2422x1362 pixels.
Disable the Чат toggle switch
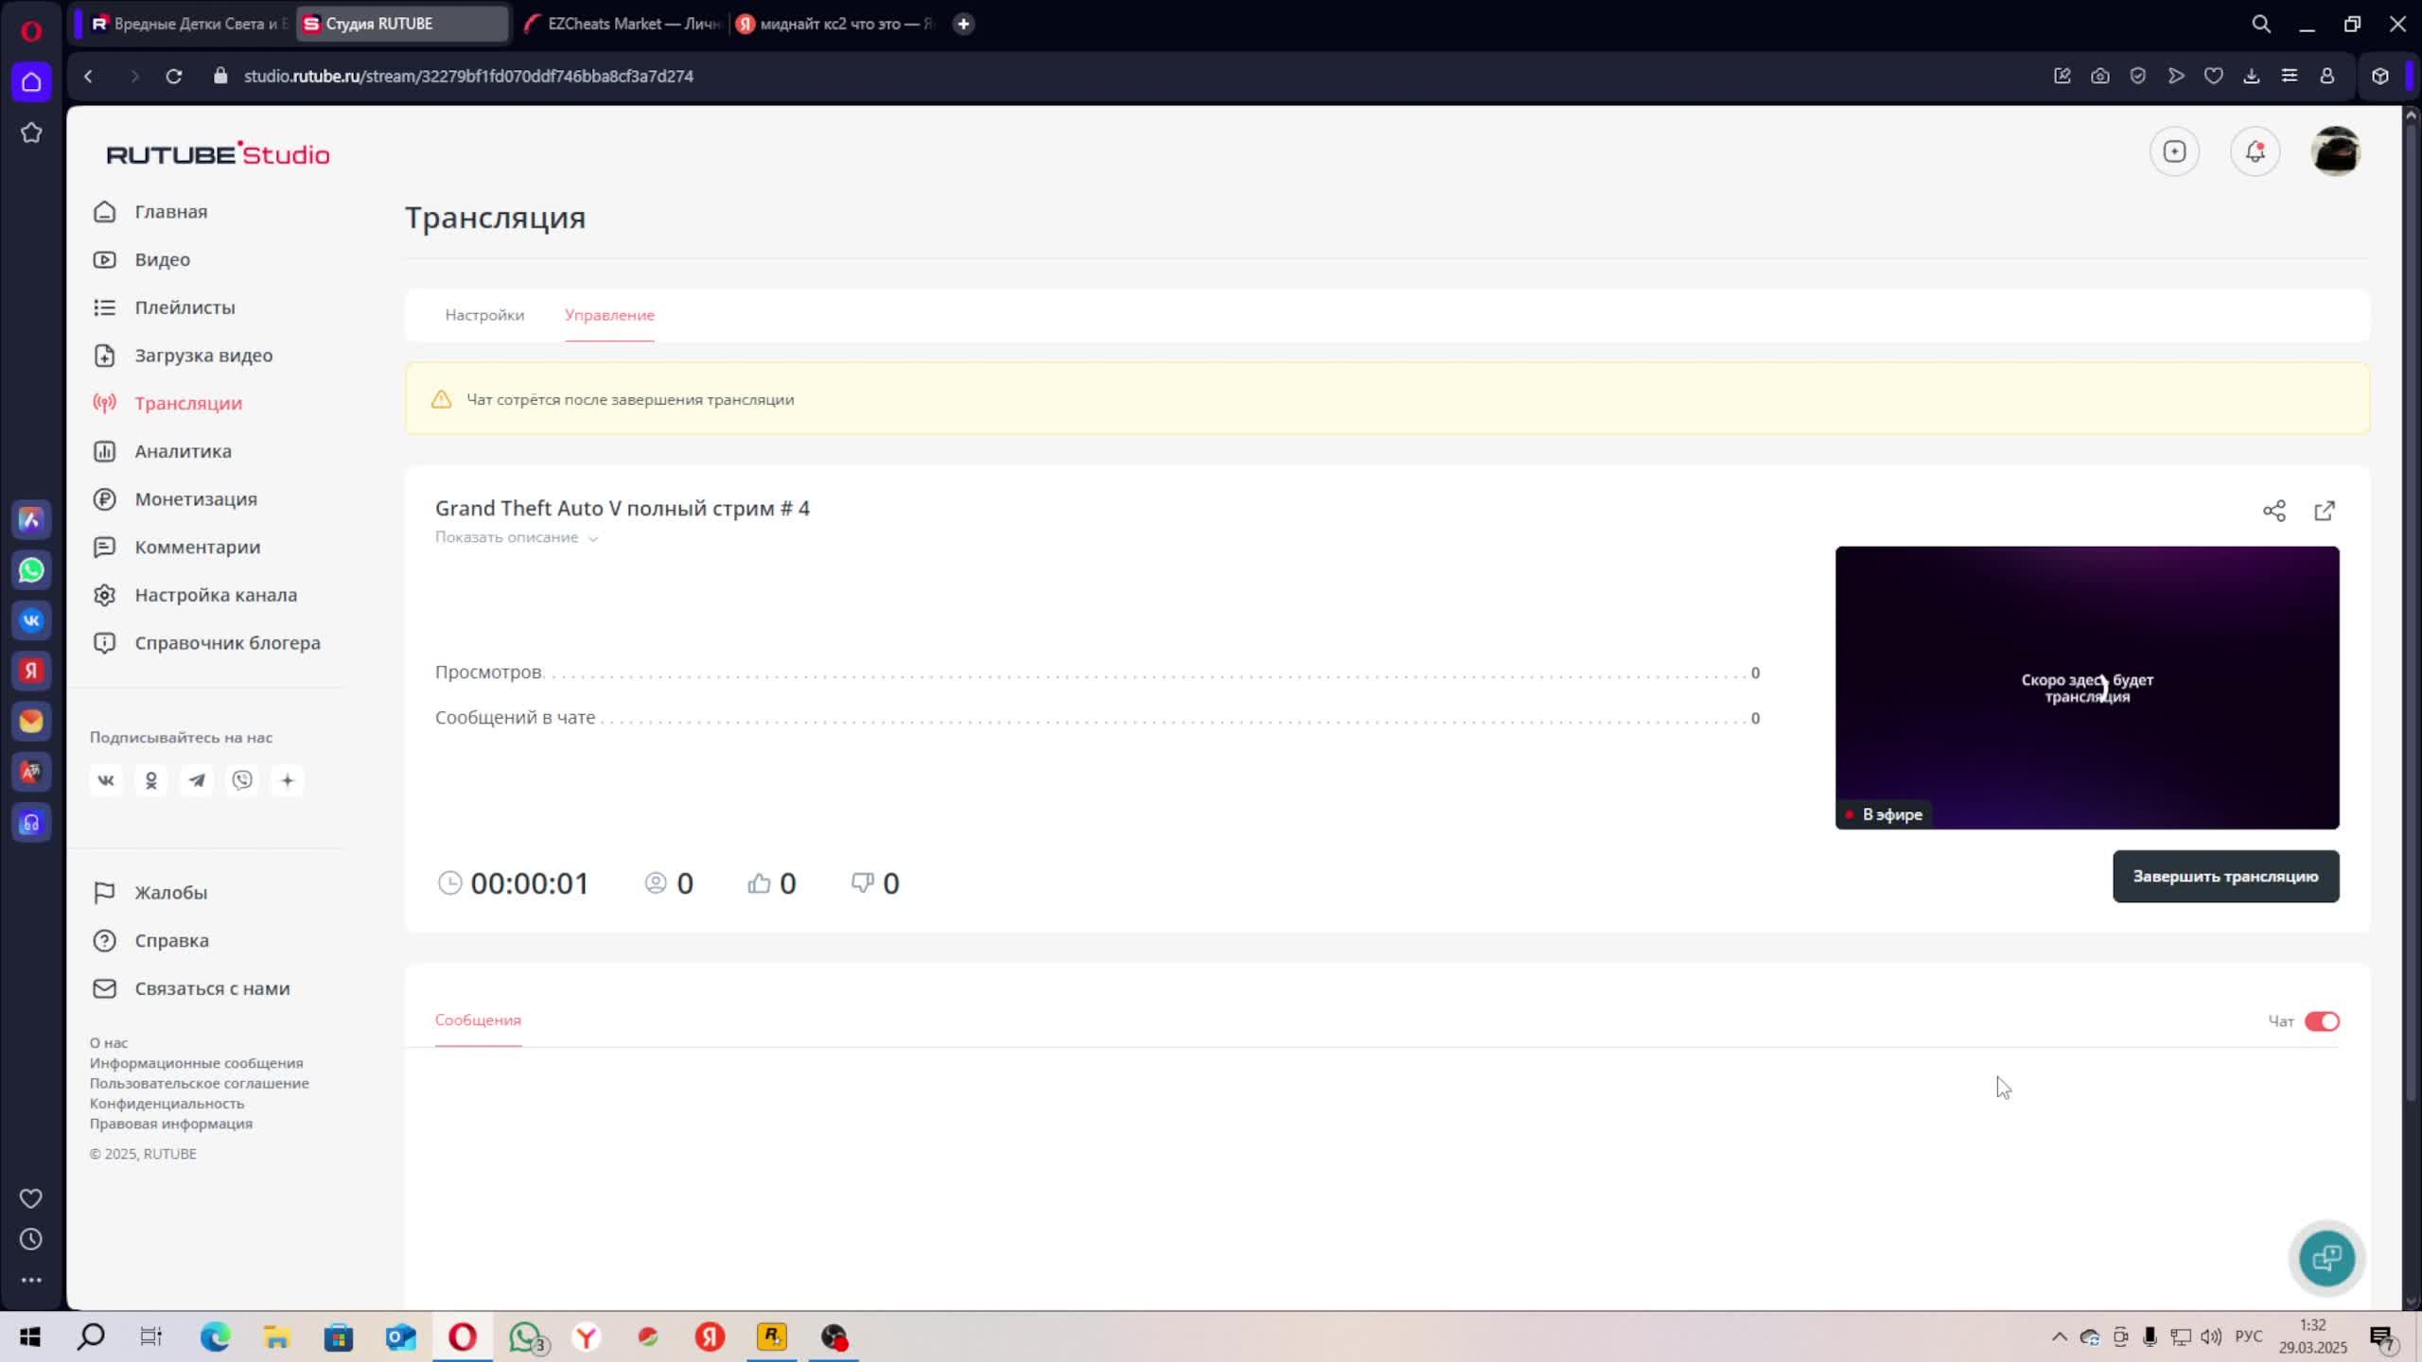tap(2321, 1021)
